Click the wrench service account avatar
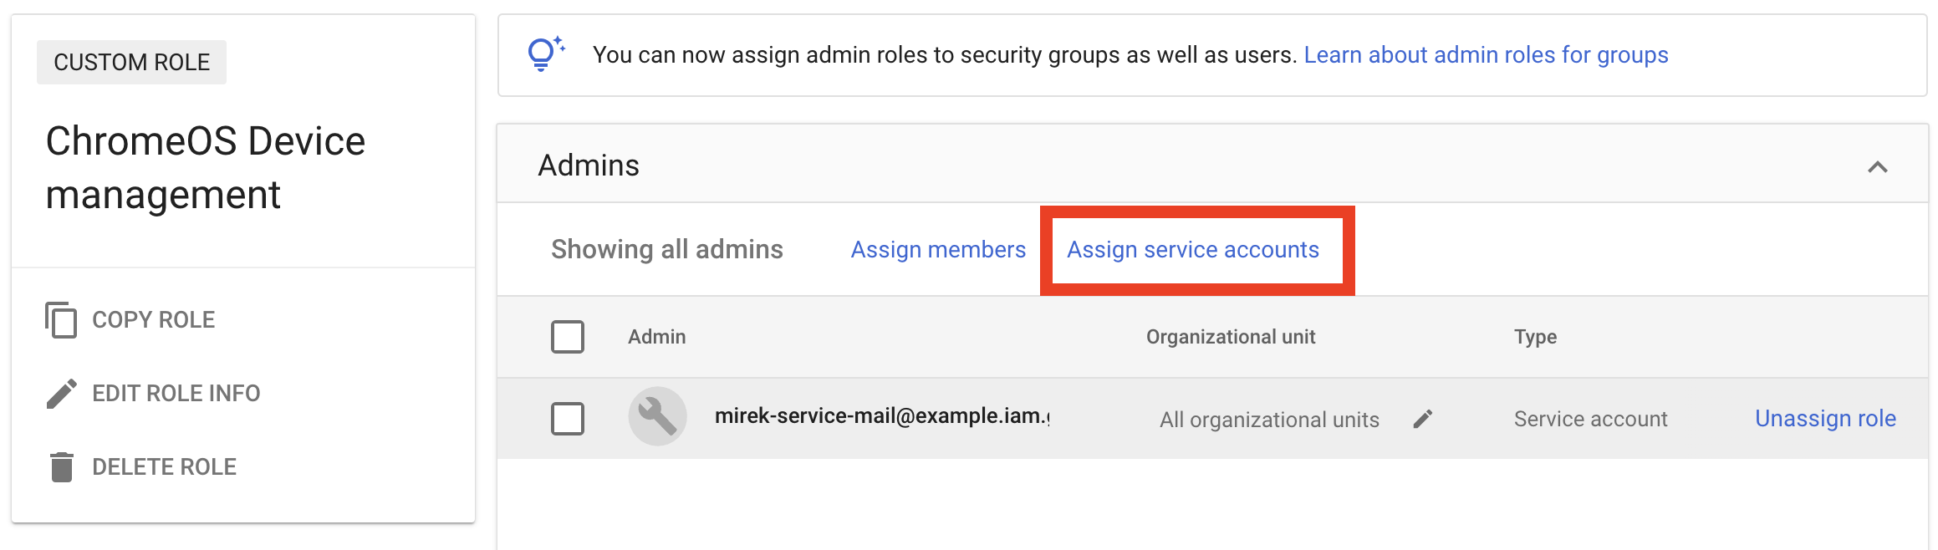The height and width of the screenshot is (550, 1938). pos(657,416)
